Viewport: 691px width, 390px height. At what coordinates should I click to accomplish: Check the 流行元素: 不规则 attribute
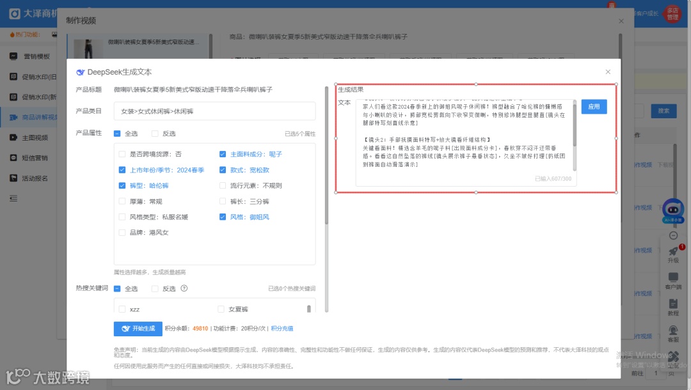[223, 186]
